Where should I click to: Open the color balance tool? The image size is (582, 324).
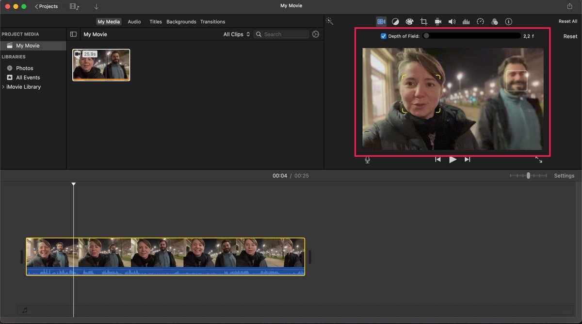(x=395, y=21)
